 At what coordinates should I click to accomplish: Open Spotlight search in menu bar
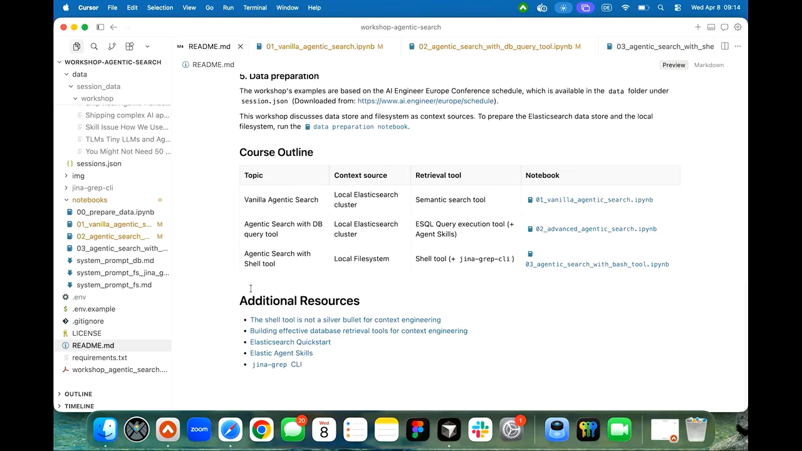coord(660,8)
